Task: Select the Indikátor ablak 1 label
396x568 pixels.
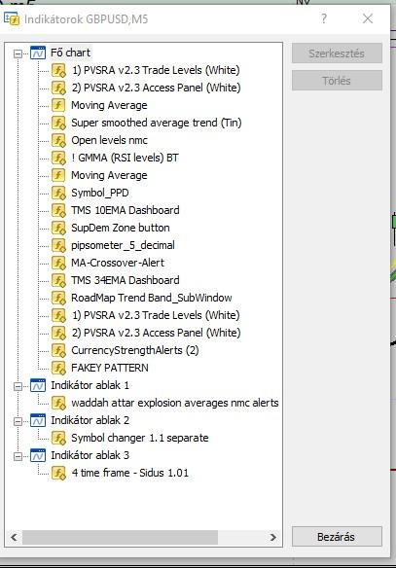Action: (90, 385)
